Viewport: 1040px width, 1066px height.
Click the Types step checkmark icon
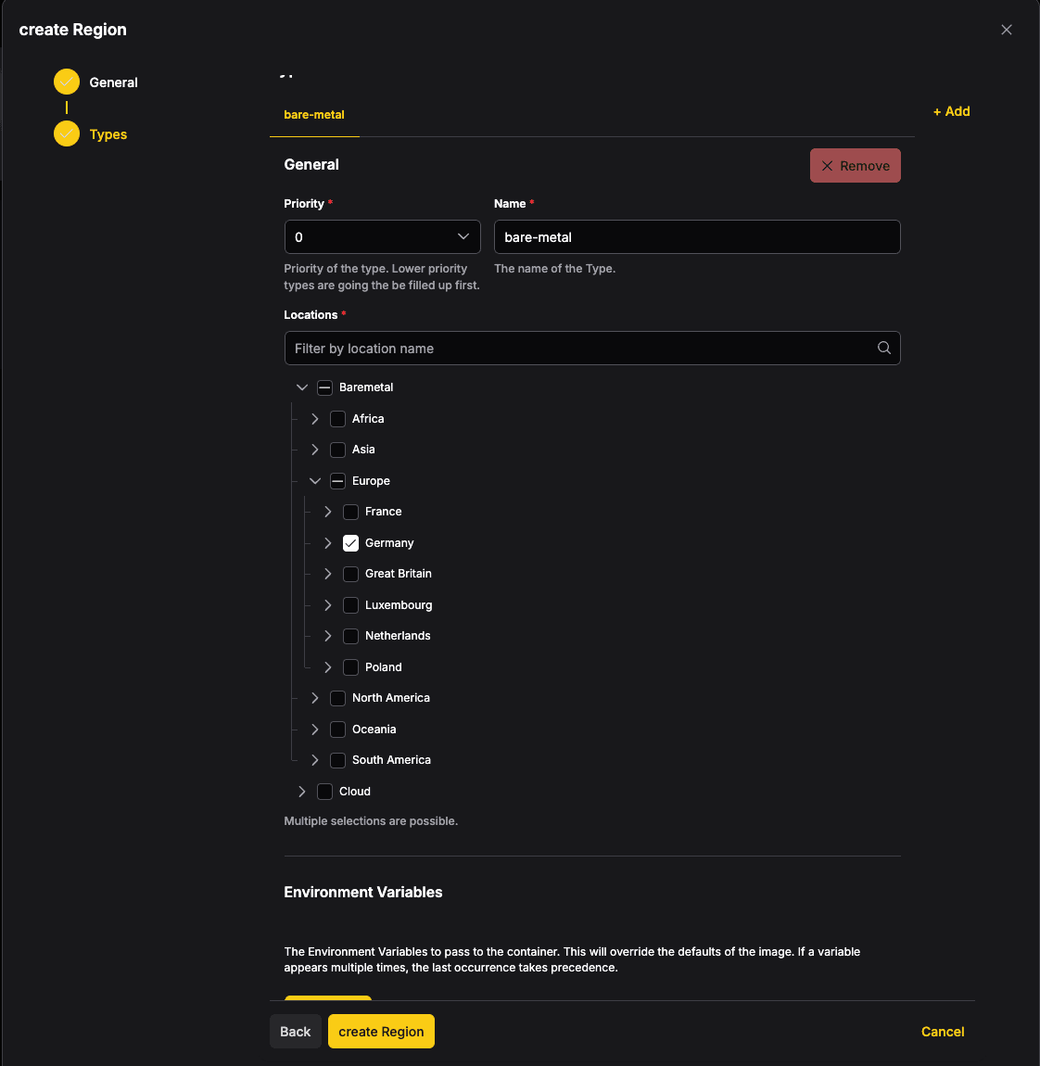(67, 133)
